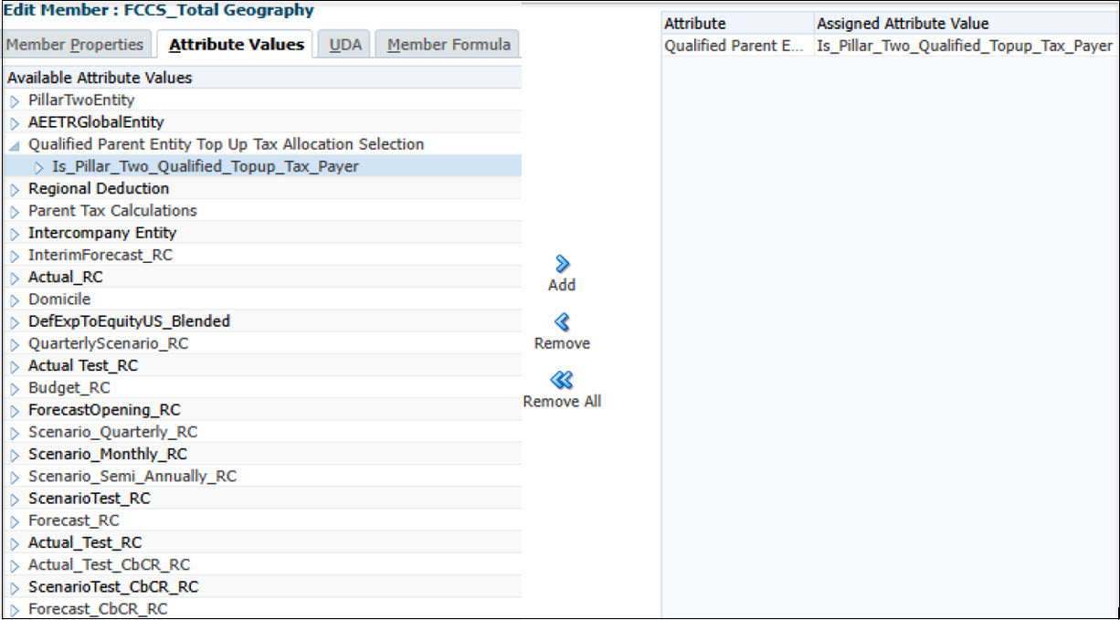1120x620 pixels.
Task: Open the UDA tab
Action: (345, 43)
